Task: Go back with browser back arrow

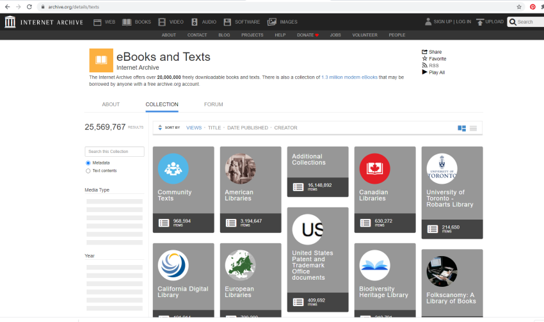Action: tap(7, 6)
